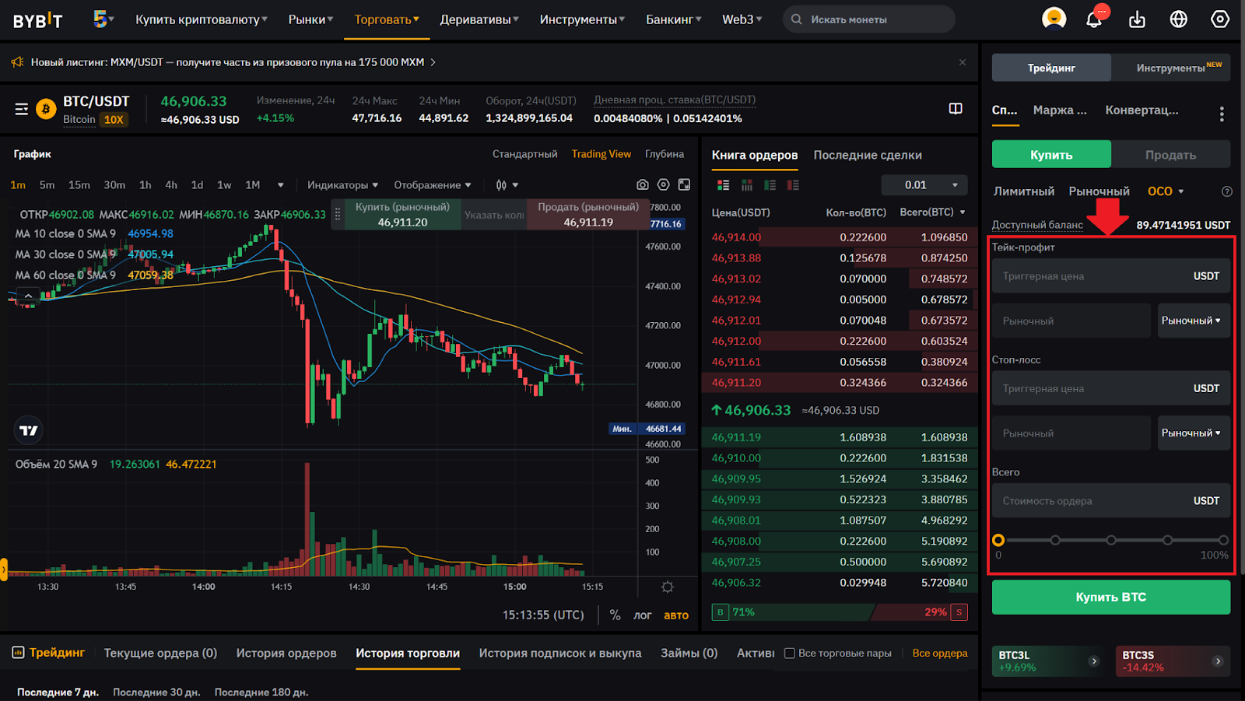This screenshot has width=1245, height=701.
Task: Open the user profile avatar
Action: (x=1054, y=19)
